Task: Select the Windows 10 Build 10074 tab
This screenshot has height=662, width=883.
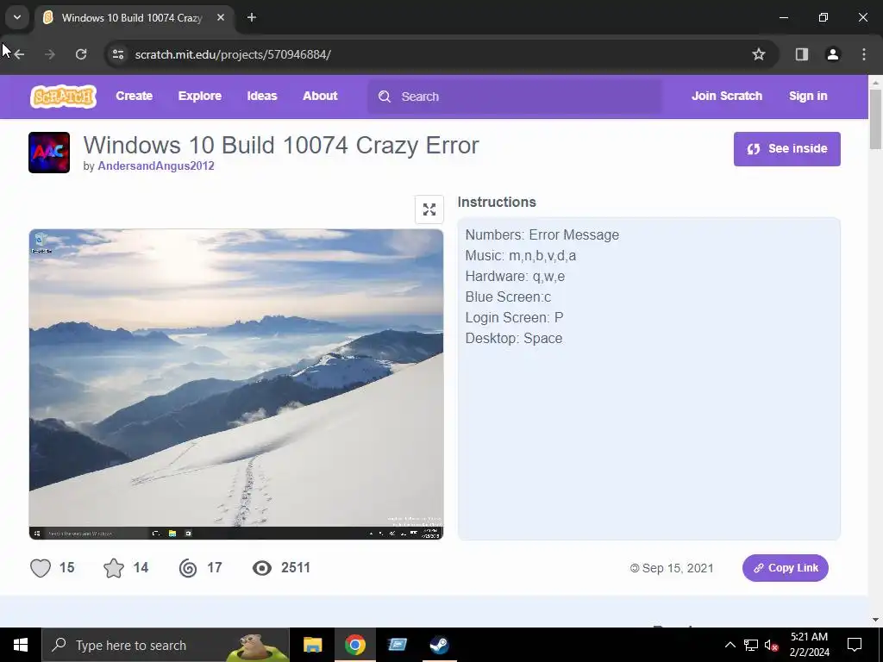Action: (132, 18)
